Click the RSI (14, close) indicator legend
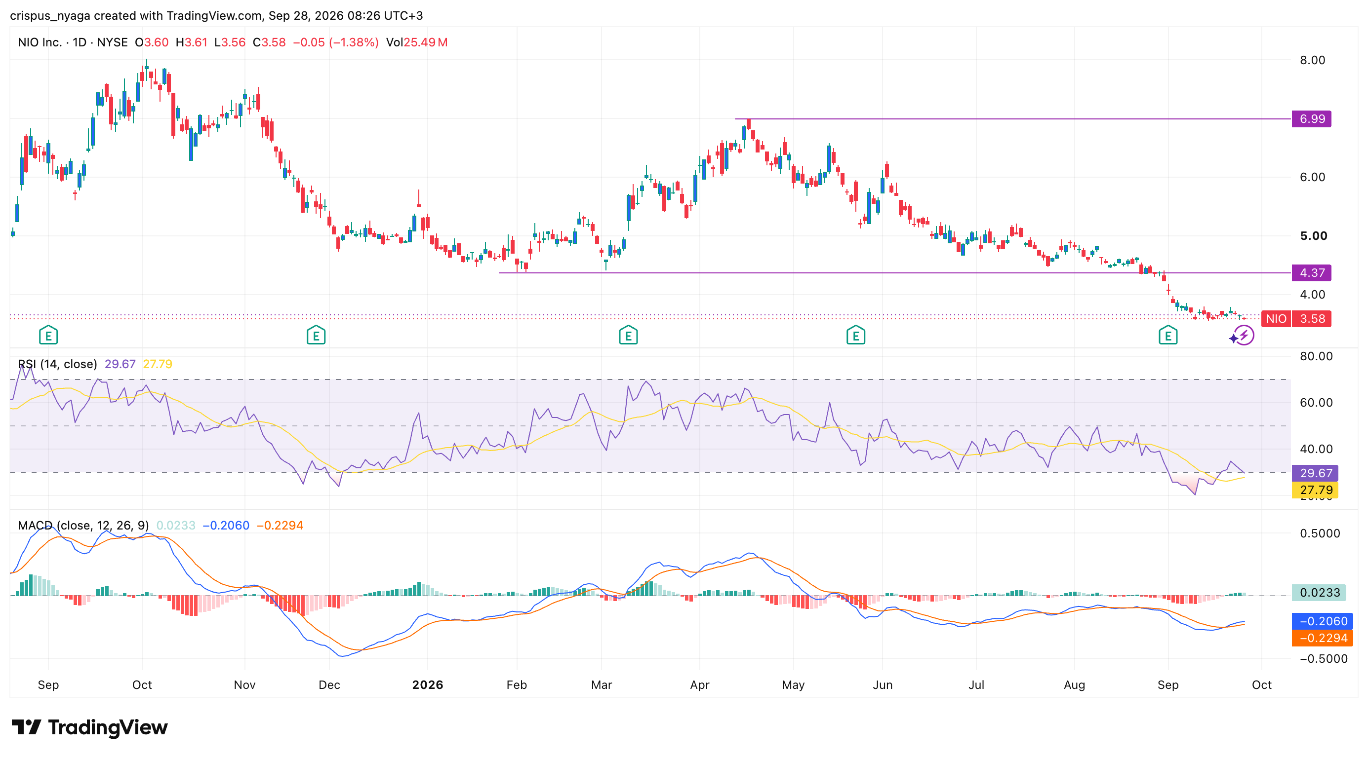Screen dimensions: 1368x757 57,364
